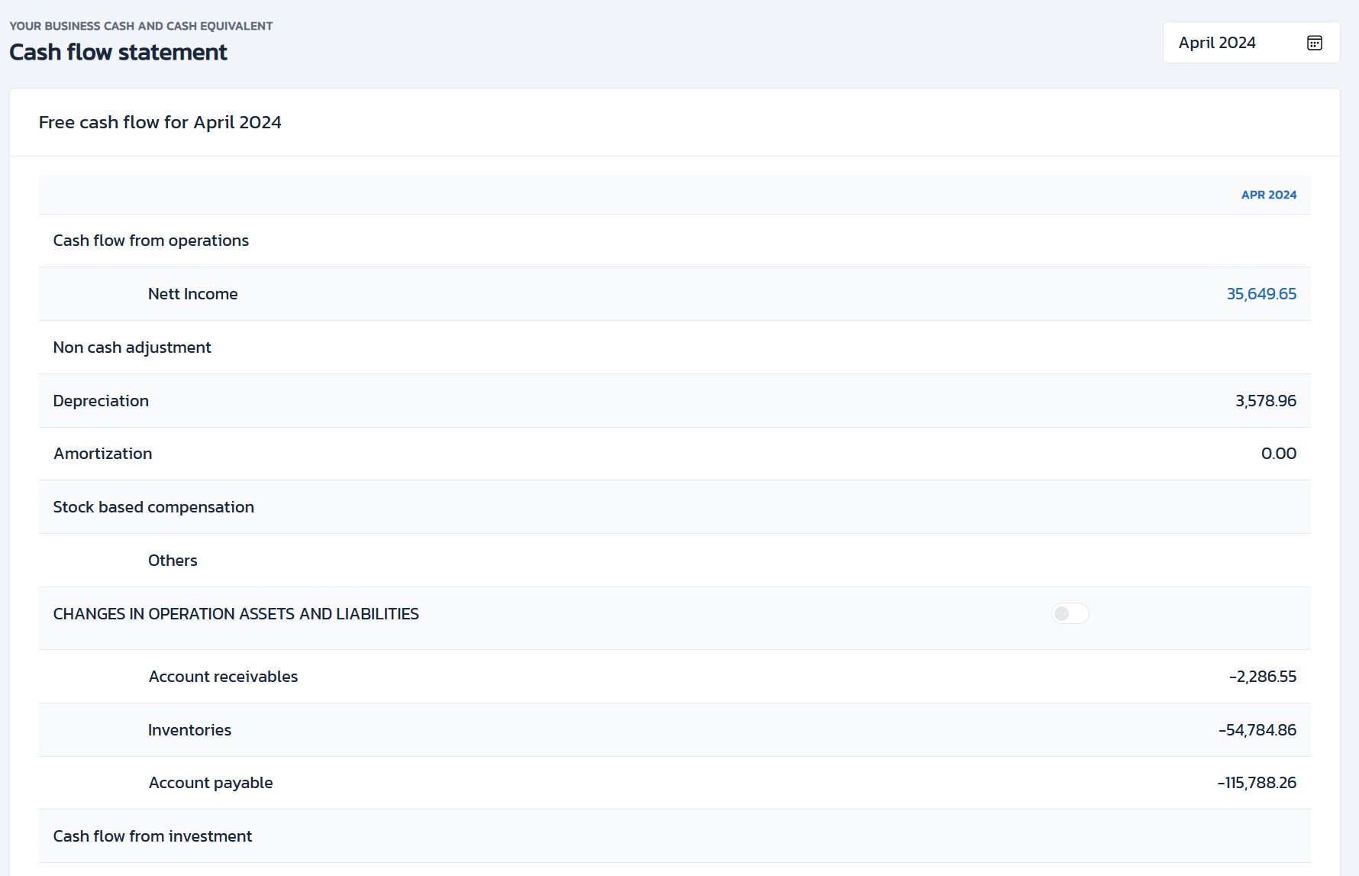Click the Nett Income row label

click(x=192, y=294)
